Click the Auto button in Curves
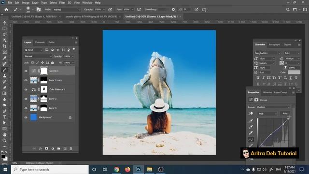 point(285,114)
